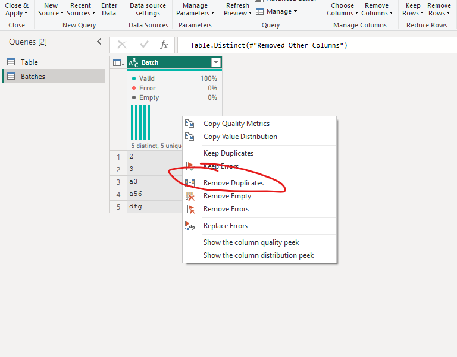Click the Copy Quality Metrics icon
This screenshot has width=457, height=357.
189,124
